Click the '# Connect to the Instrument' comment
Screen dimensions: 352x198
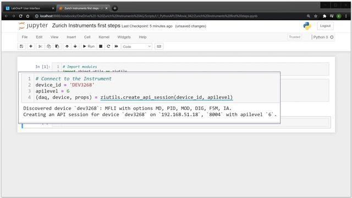click(73, 79)
